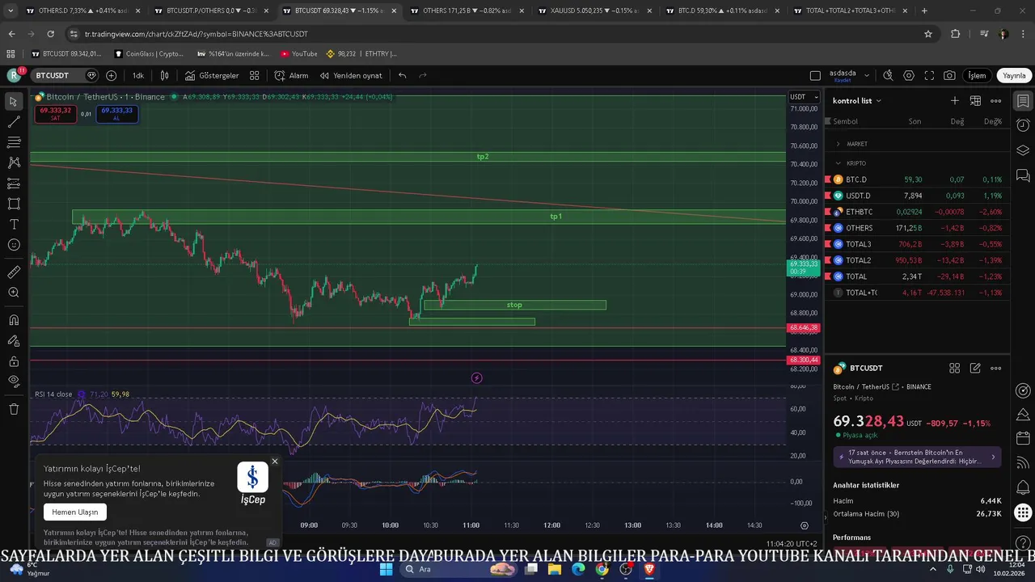Open the forecasting and measurement tools
The width and height of the screenshot is (1035, 582).
[13, 183]
